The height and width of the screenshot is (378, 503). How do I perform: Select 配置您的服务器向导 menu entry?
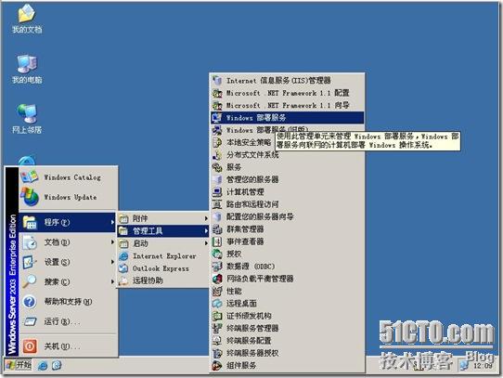(287, 216)
